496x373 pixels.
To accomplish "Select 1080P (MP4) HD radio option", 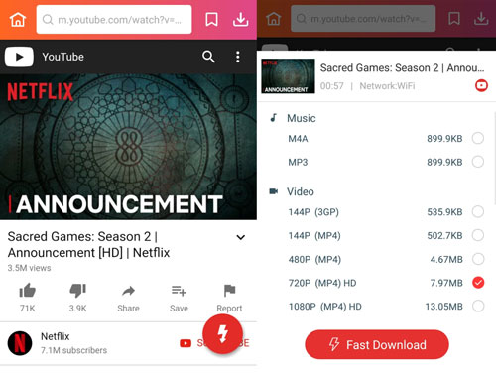I will [478, 306].
